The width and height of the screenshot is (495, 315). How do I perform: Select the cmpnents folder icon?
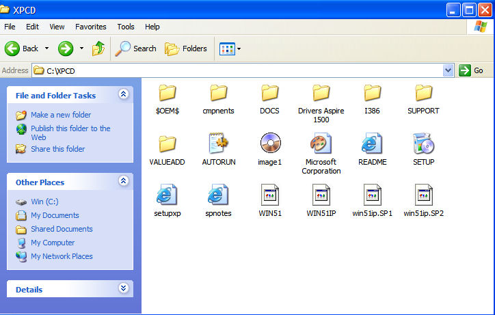point(219,92)
